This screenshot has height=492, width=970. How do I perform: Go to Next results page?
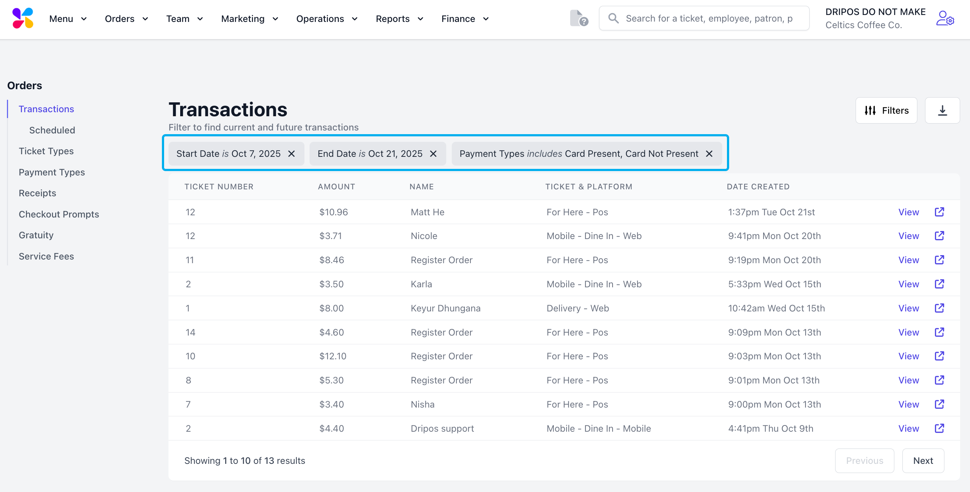click(922, 460)
